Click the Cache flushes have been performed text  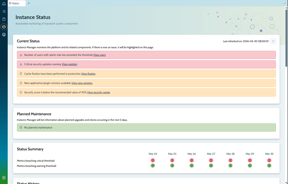pyautogui.click(x=52, y=74)
